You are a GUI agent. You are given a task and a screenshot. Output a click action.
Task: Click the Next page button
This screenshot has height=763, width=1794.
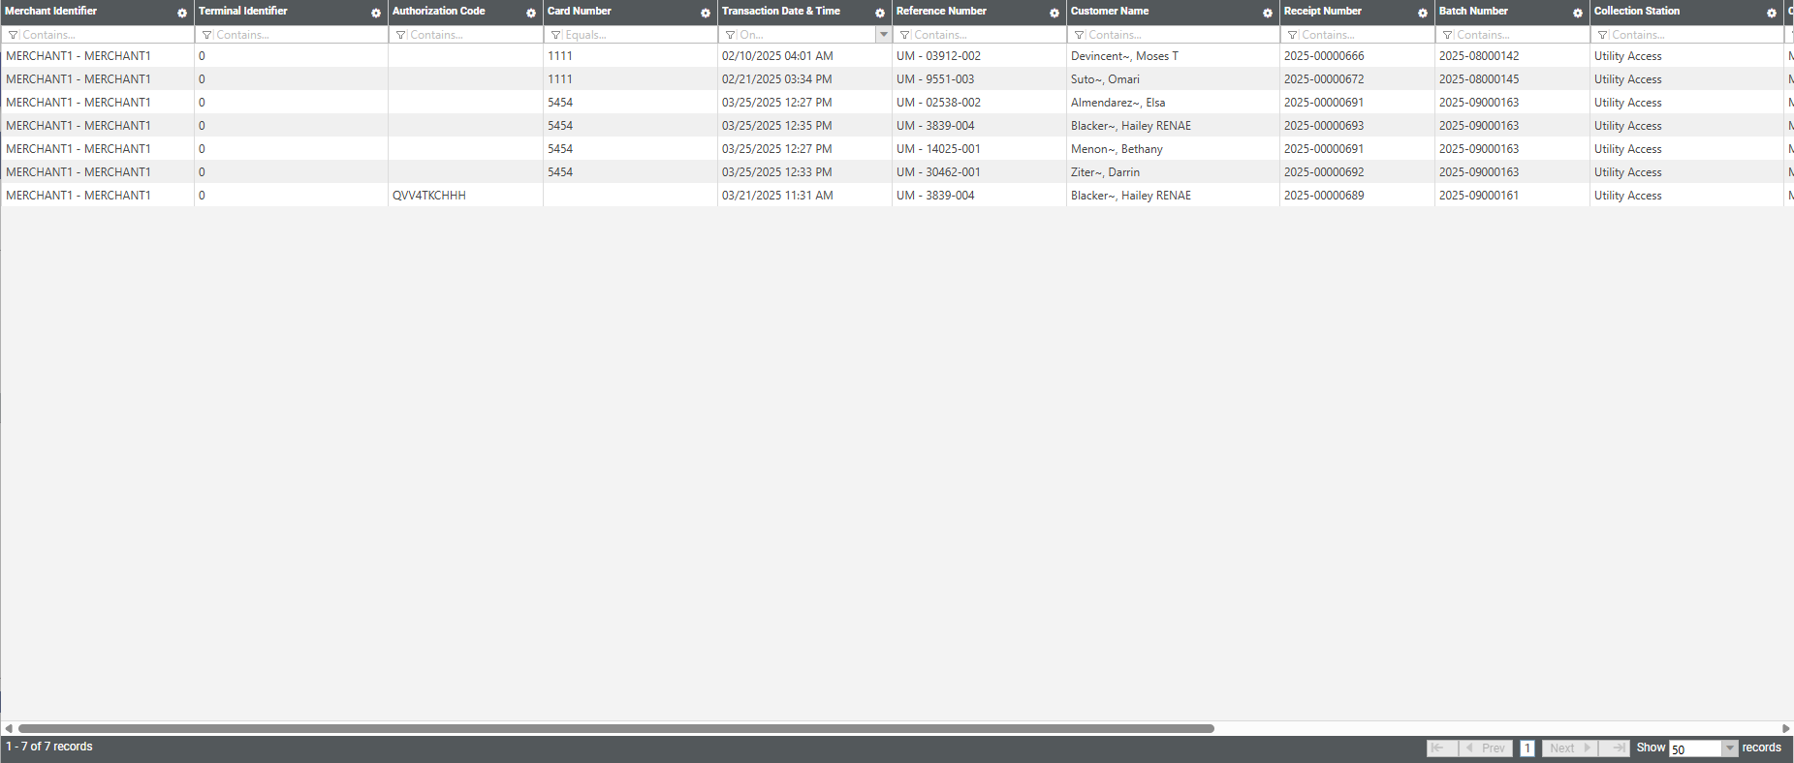pyautogui.click(x=1569, y=748)
